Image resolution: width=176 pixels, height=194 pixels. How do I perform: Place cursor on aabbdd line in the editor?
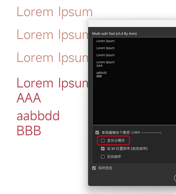pos(101,73)
